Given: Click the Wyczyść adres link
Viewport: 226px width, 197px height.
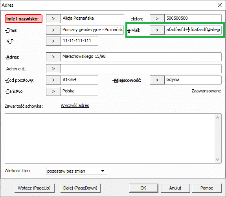Looking at the screenshot, I should point(75,105).
